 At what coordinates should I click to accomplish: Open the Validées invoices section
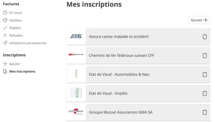[15, 20]
